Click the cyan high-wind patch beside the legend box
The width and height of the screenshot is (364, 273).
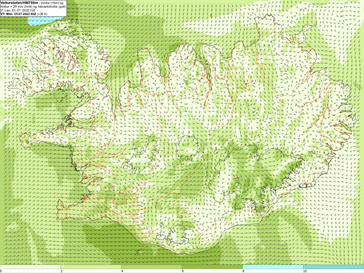[x=43, y=20]
